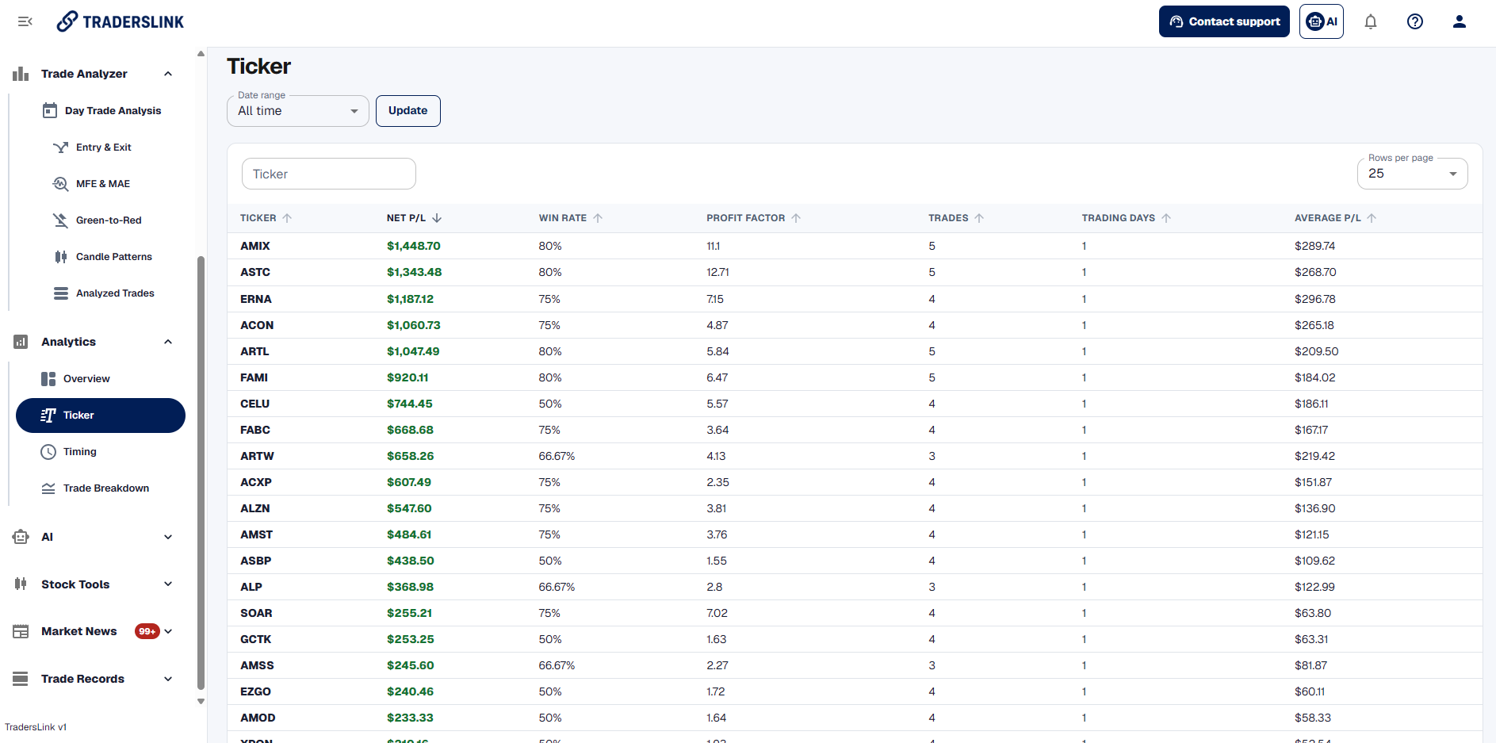
Task: Click the Analytics section icon
Action: coord(21,342)
